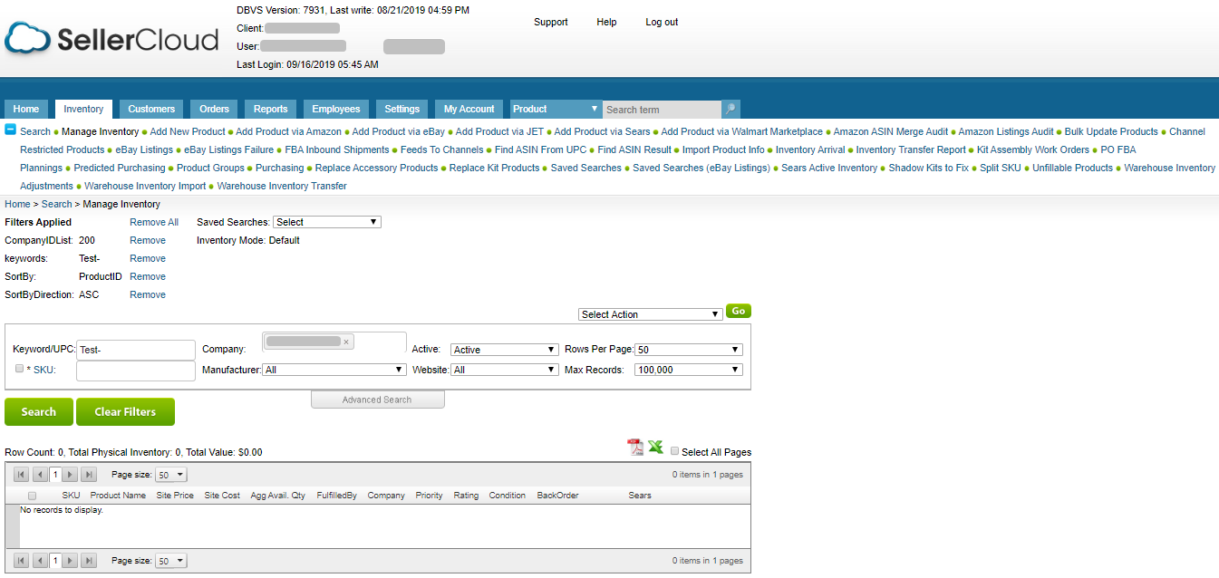1219x578 pixels.
Task: Click the Help link
Action: pos(606,22)
